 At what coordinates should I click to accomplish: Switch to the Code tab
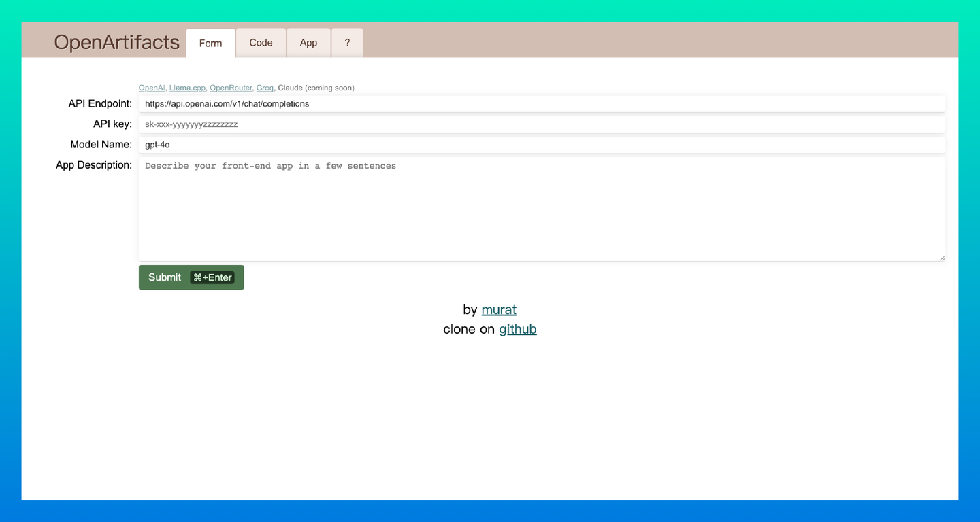coord(261,42)
